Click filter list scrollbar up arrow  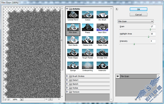click(111, 9)
